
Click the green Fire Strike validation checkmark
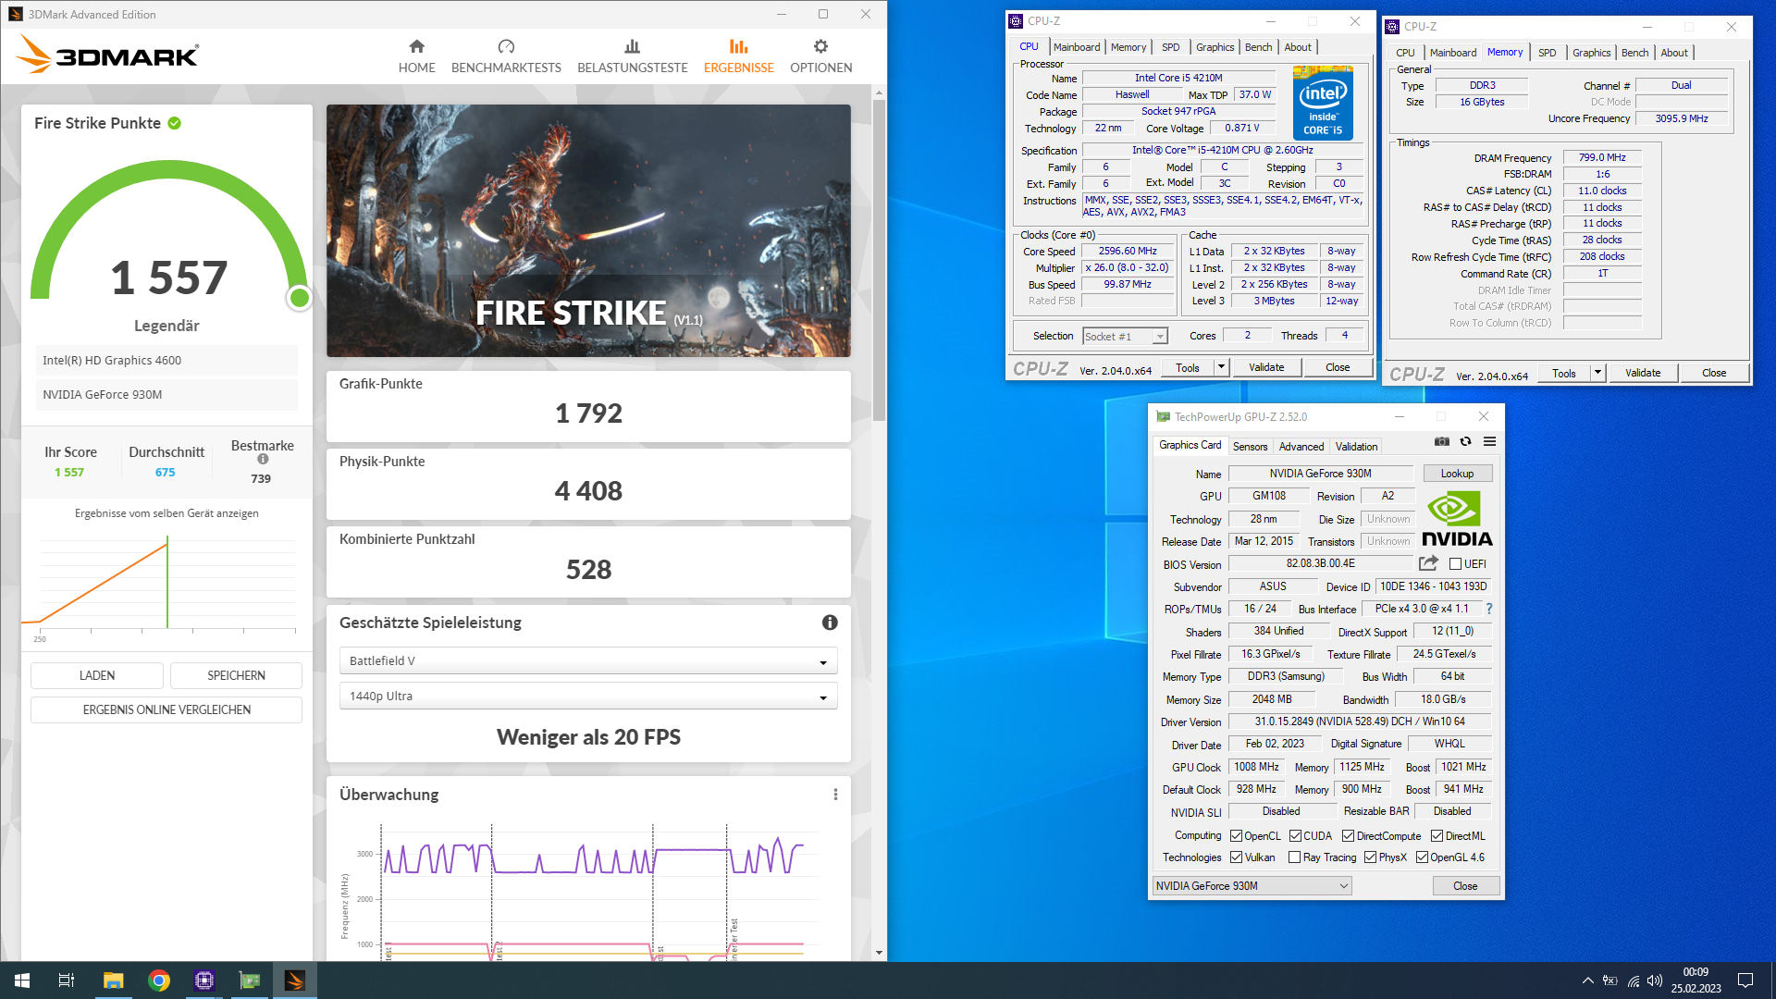(175, 123)
